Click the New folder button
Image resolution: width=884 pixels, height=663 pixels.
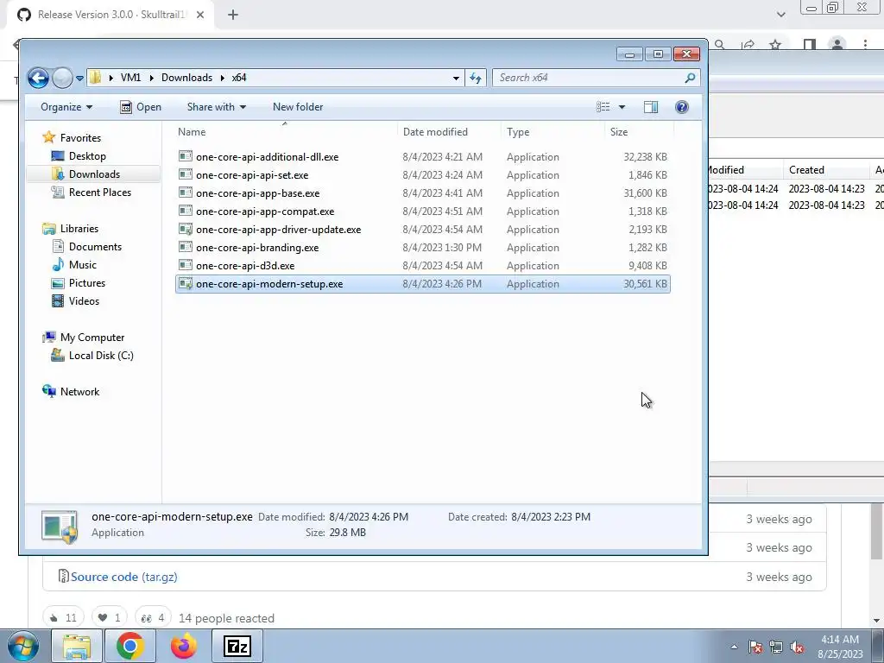(x=298, y=107)
